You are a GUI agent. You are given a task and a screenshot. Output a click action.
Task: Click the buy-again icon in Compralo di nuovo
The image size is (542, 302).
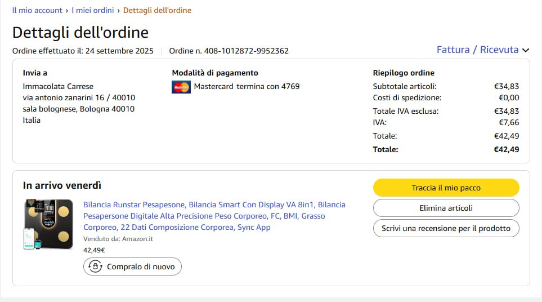[95, 267]
